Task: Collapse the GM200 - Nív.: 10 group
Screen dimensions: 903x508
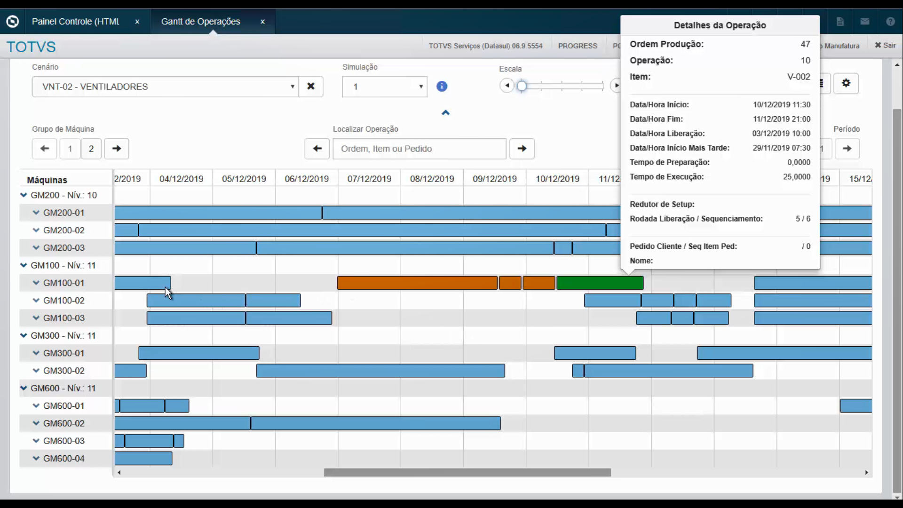Action: point(24,195)
